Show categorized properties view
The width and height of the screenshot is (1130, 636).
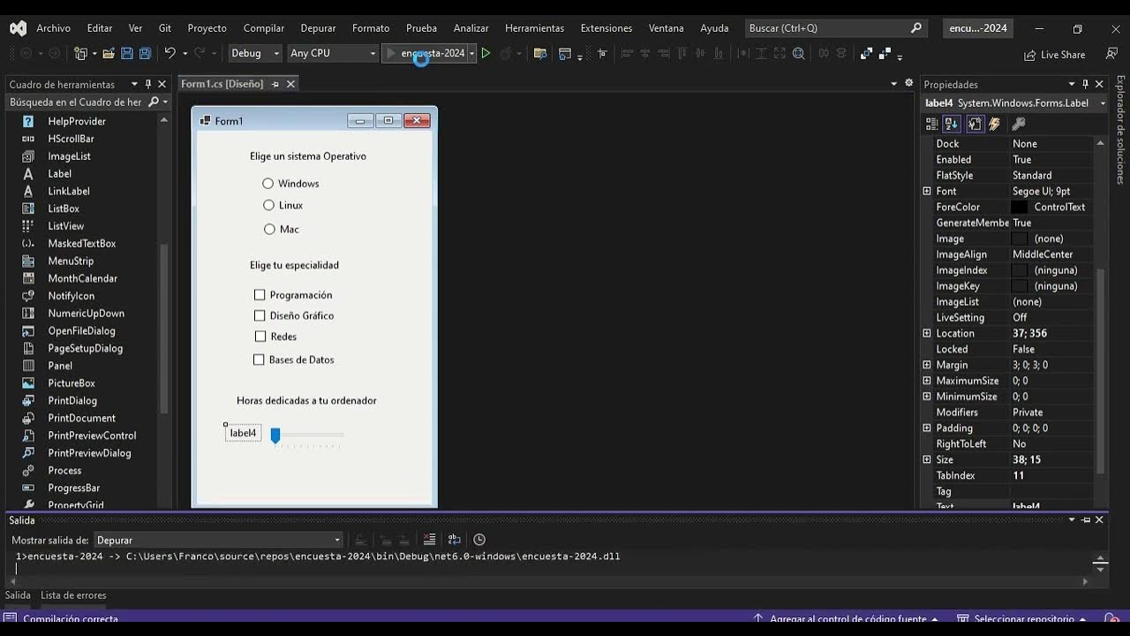[x=932, y=125]
